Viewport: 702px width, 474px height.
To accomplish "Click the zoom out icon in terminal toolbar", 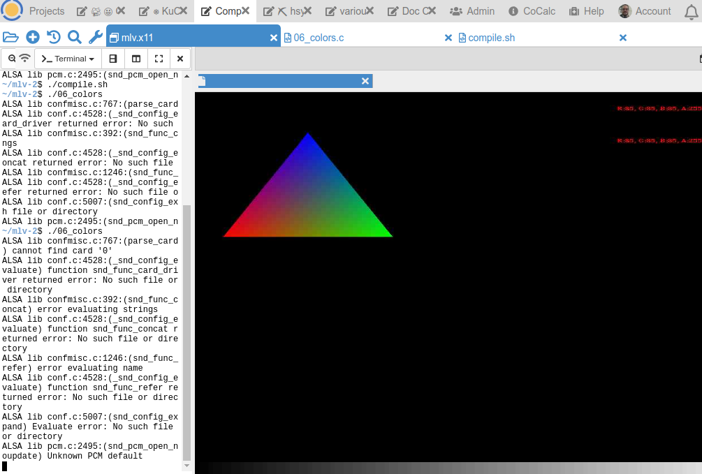I will click(x=12, y=59).
